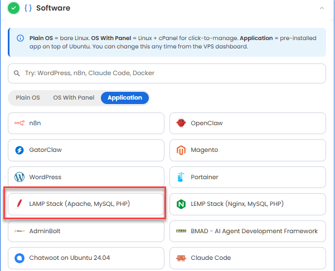335x271 pixels.
Task: Click the green checkmark status icon
Action: click(13, 8)
